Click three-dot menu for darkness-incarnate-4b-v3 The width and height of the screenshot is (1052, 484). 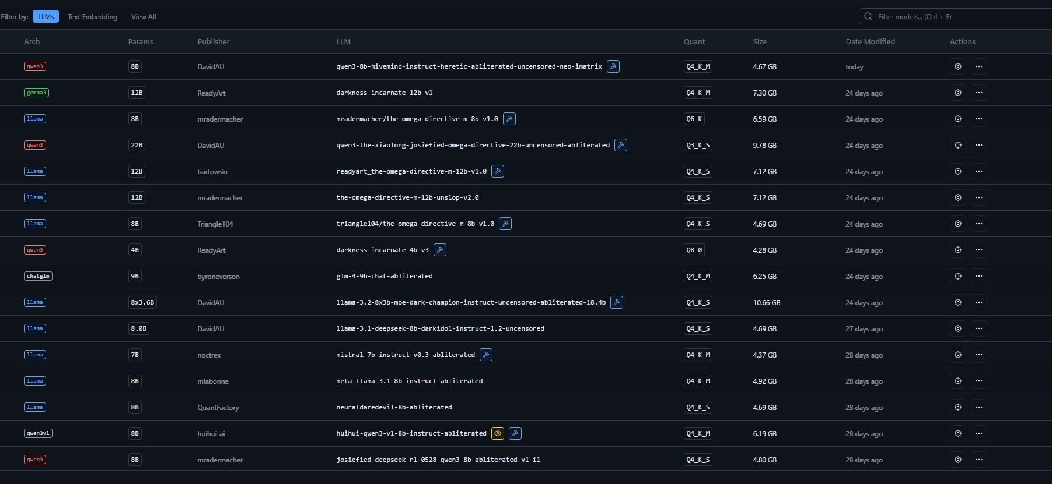tap(979, 250)
